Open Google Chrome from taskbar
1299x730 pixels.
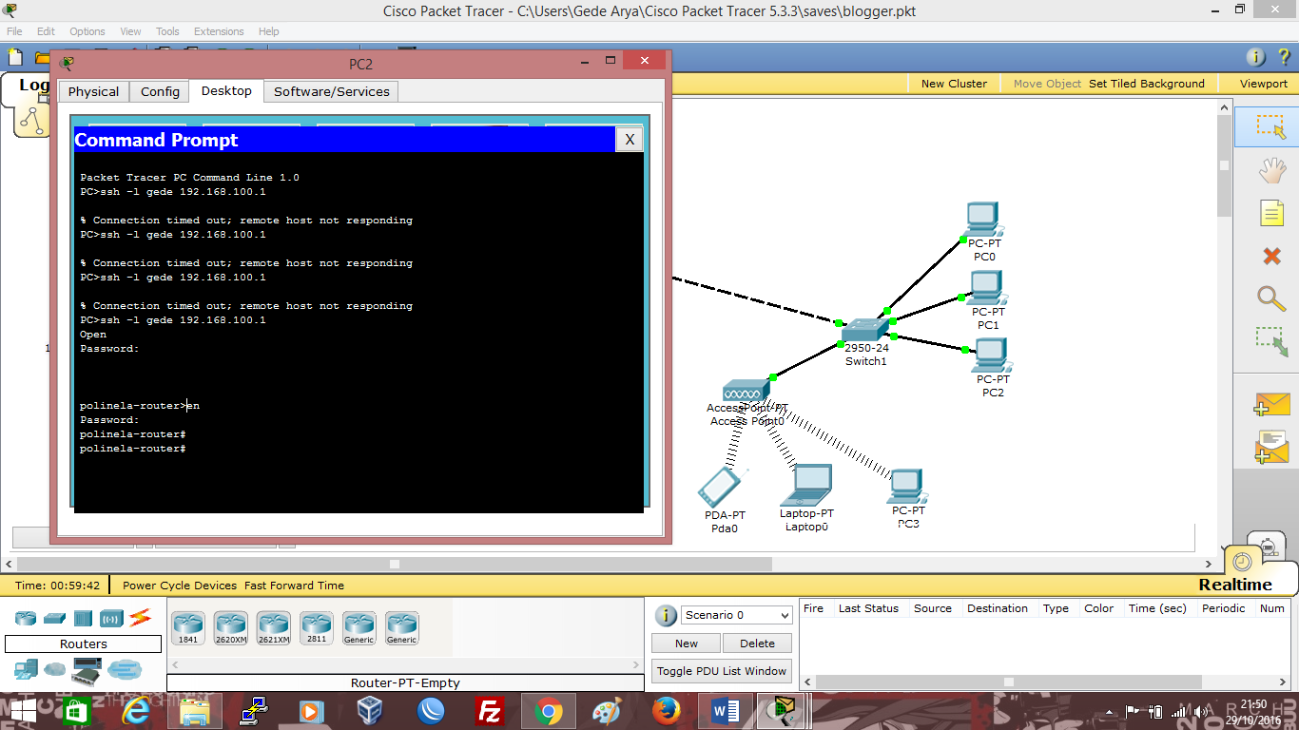548,712
